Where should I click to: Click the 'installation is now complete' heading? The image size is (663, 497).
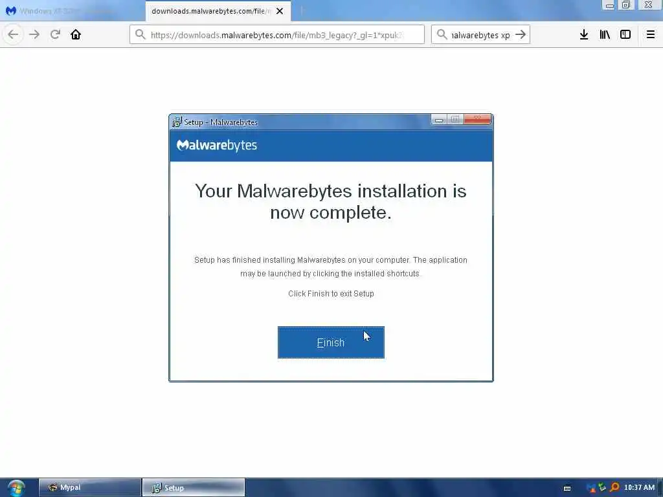(331, 202)
